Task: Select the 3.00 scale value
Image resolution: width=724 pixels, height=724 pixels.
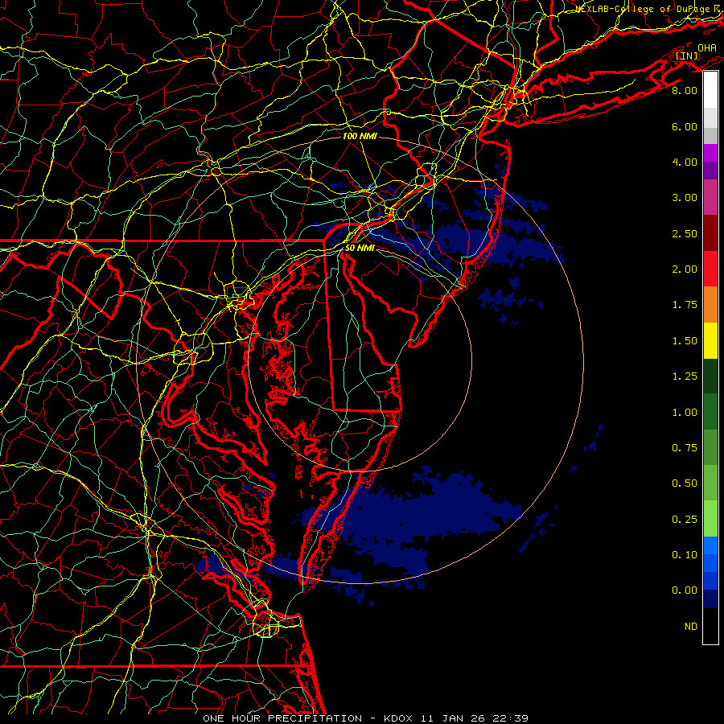Action: pos(685,198)
